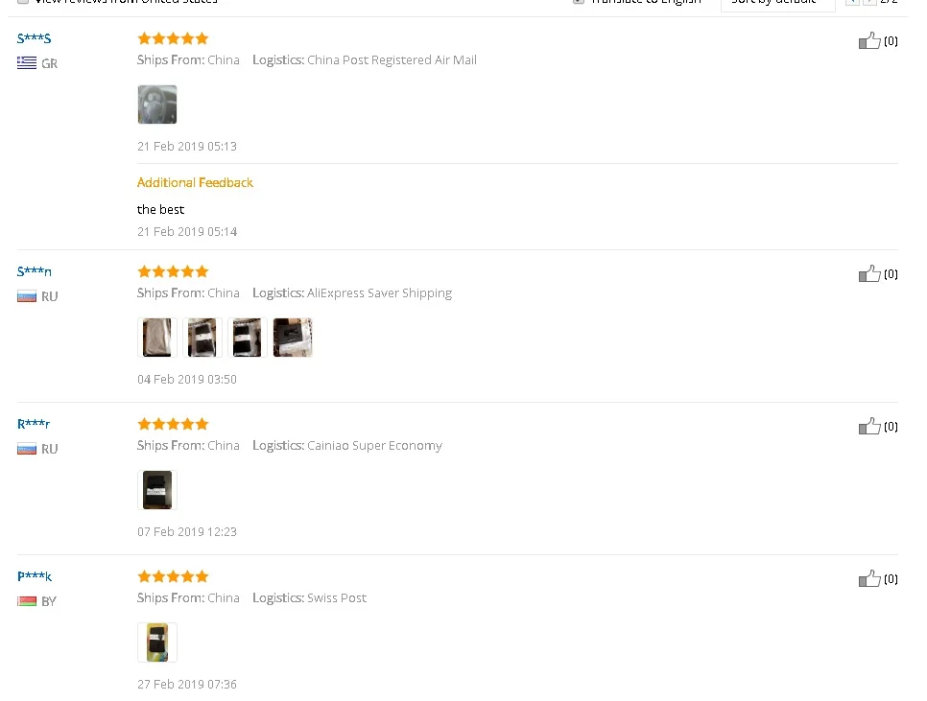Viewport: 927px width, 701px height.
Task: Open the first photo in S***n's review
Action: coord(157,338)
